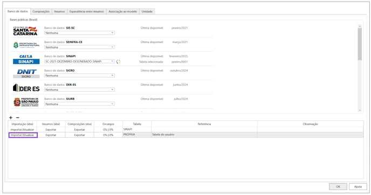Open the SINAPI table selection dropdown
Screen dimensions: 371x195
[79, 62]
